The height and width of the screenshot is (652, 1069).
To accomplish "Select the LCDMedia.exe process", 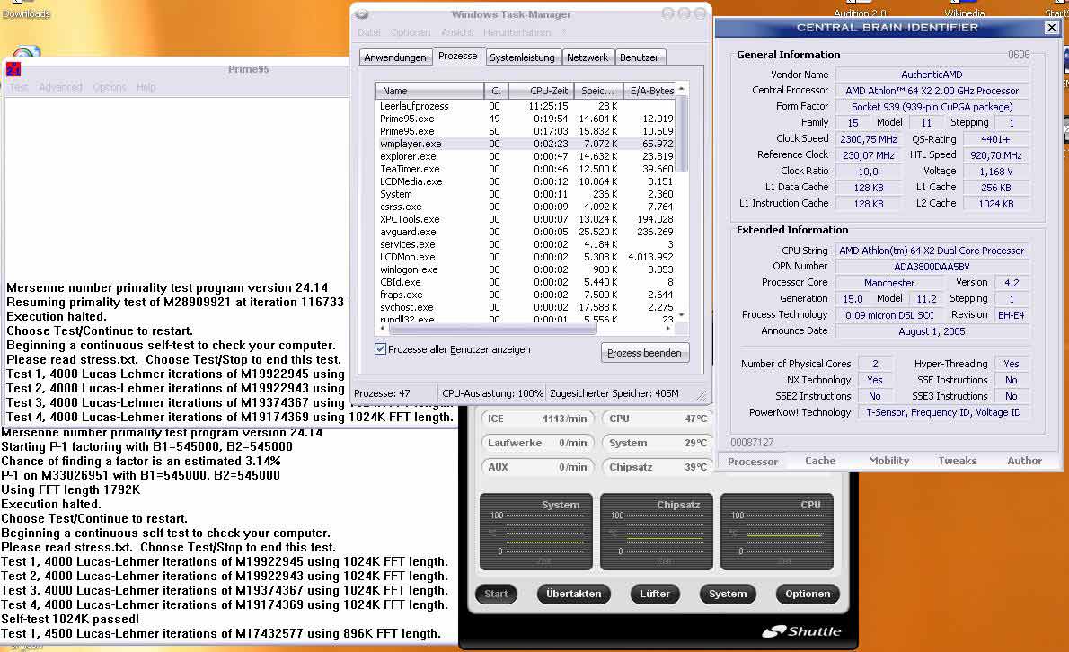I will click(x=526, y=181).
